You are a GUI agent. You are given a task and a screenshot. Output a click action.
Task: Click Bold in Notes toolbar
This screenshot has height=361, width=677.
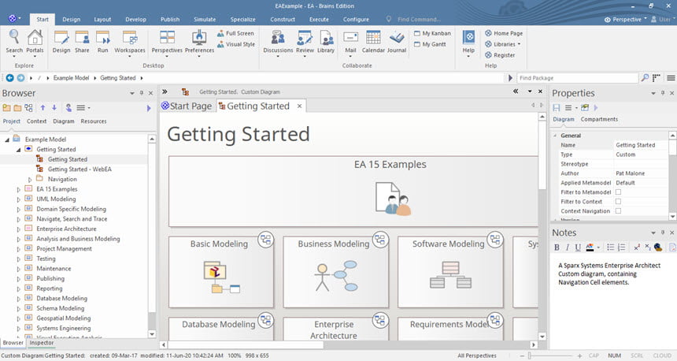[x=557, y=247]
